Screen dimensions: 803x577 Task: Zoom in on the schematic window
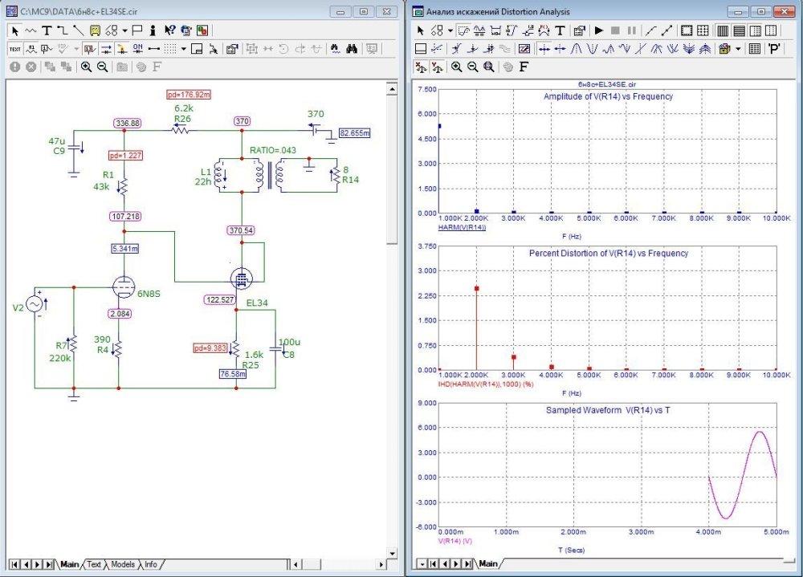[86, 67]
